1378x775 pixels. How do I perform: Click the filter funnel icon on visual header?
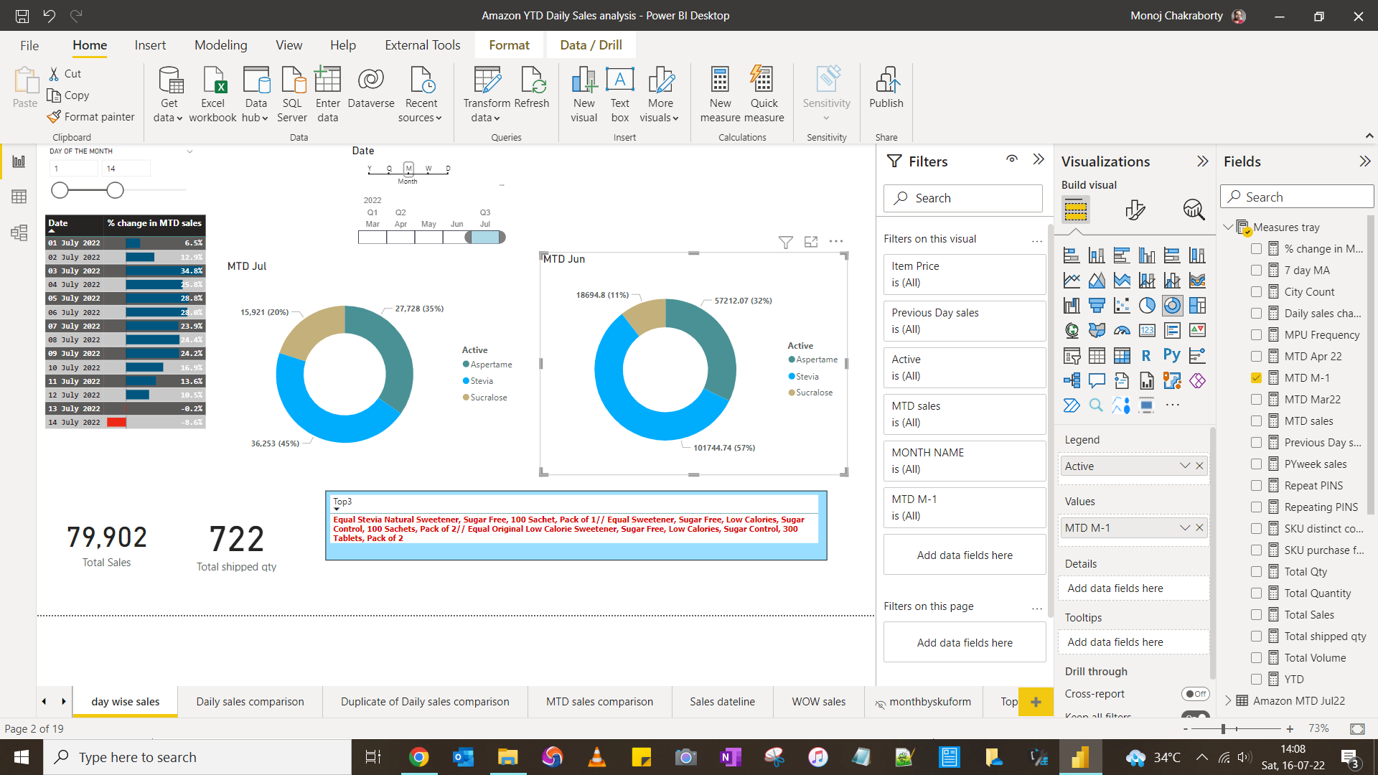786,242
